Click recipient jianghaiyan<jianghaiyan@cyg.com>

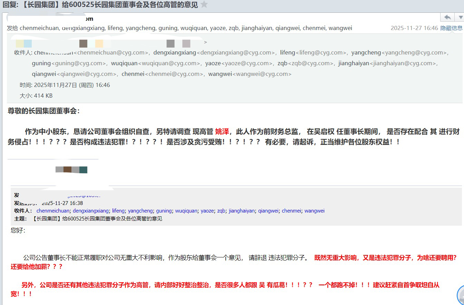pyautogui.click(x=387, y=63)
